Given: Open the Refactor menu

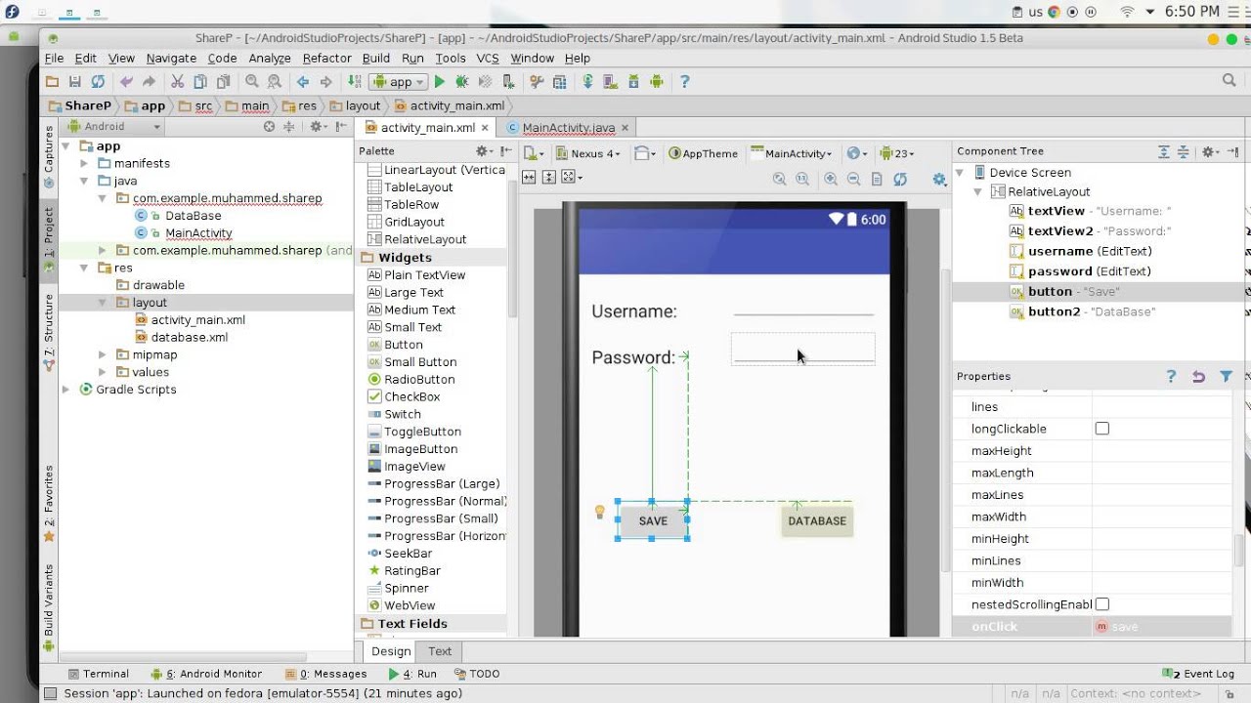Looking at the screenshot, I should 326,59.
